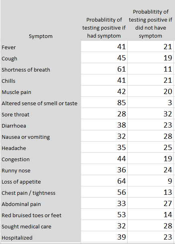Select value 85 for altered smell or taste

[x=104, y=102]
